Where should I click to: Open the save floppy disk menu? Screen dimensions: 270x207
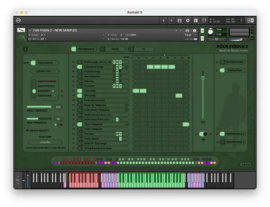tap(180, 21)
